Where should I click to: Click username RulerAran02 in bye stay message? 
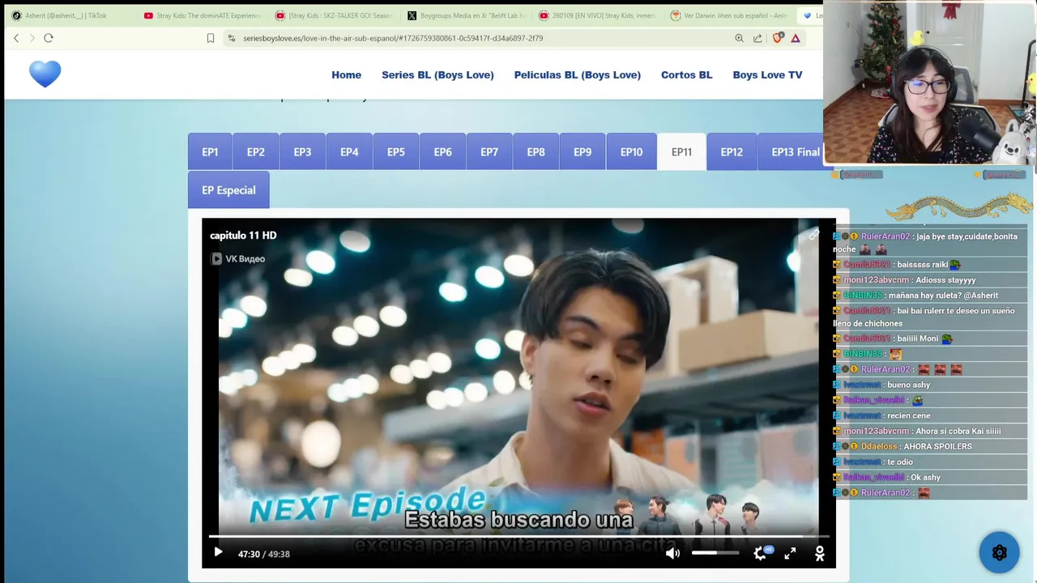click(886, 236)
